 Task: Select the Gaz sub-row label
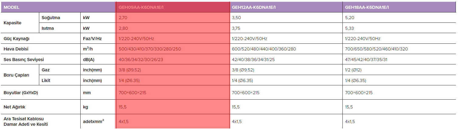tap(46, 70)
